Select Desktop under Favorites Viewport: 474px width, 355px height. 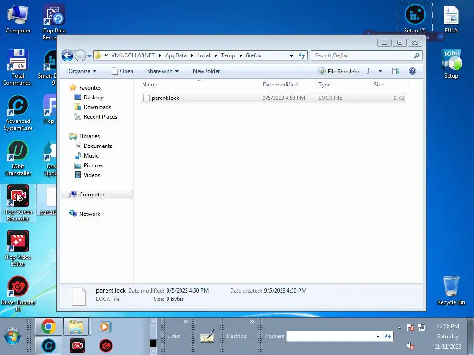pos(94,98)
